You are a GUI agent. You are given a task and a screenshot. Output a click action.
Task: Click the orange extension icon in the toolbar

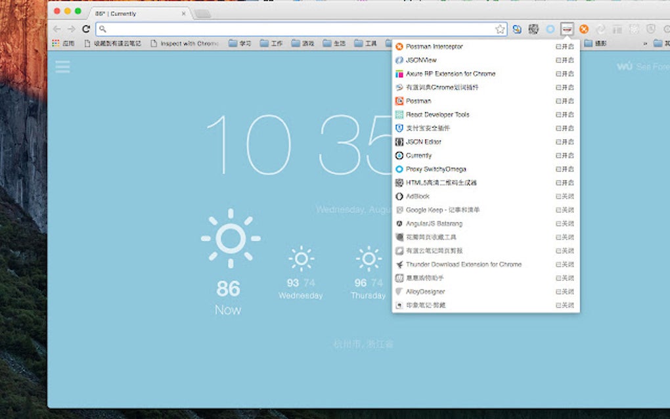[583, 30]
